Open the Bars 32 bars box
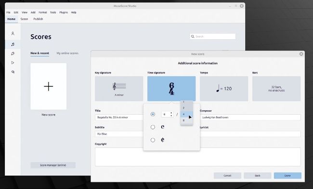The width and height of the screenshot is (313, 189). (276, 89)
